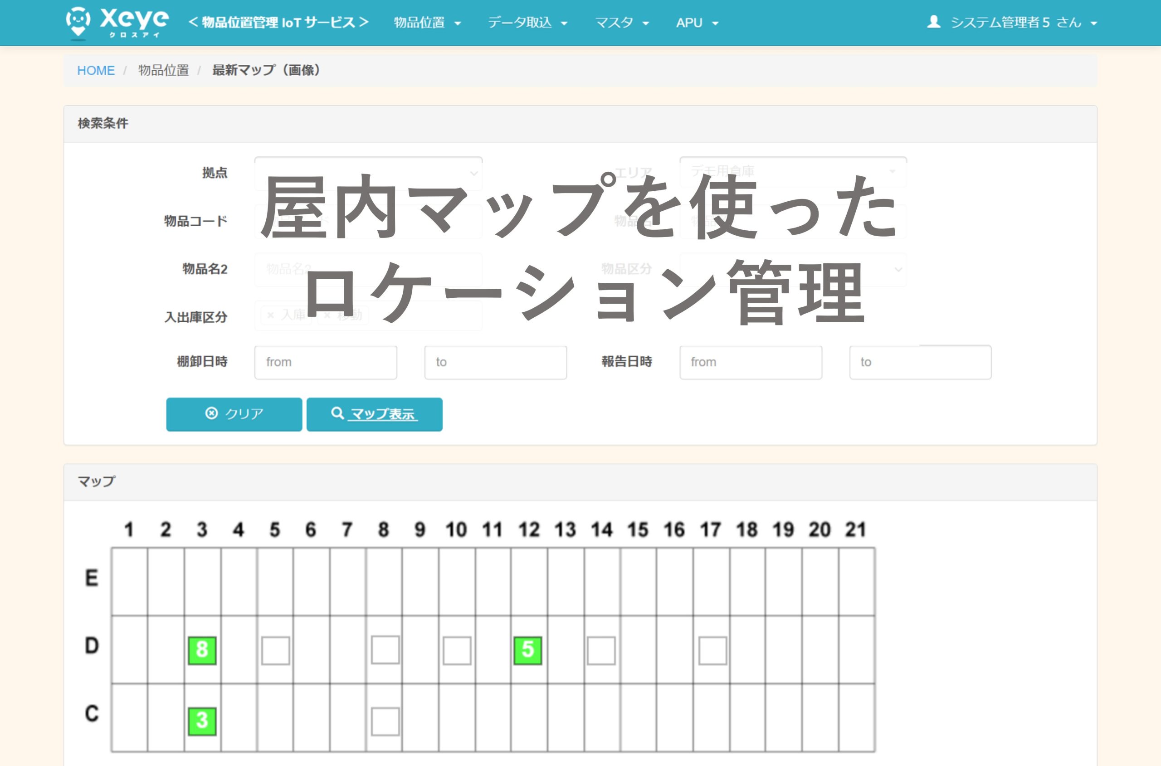This screenshot has width=1161, height=766.
Task: Remove the 入庫 tag with its x
Action: [x=270, y=315]
